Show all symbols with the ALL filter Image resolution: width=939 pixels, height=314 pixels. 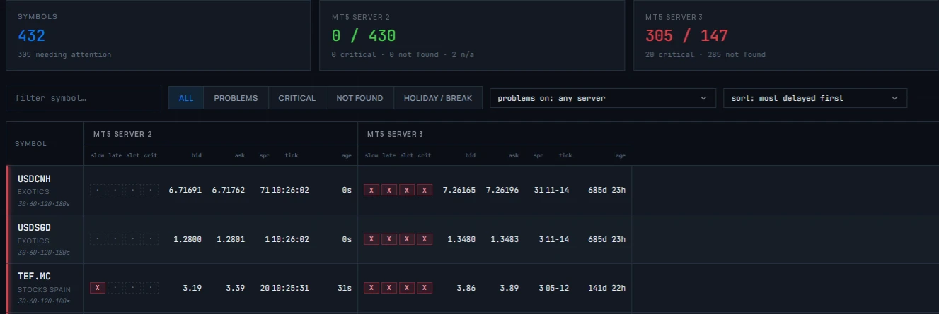[x=186, y=98]
